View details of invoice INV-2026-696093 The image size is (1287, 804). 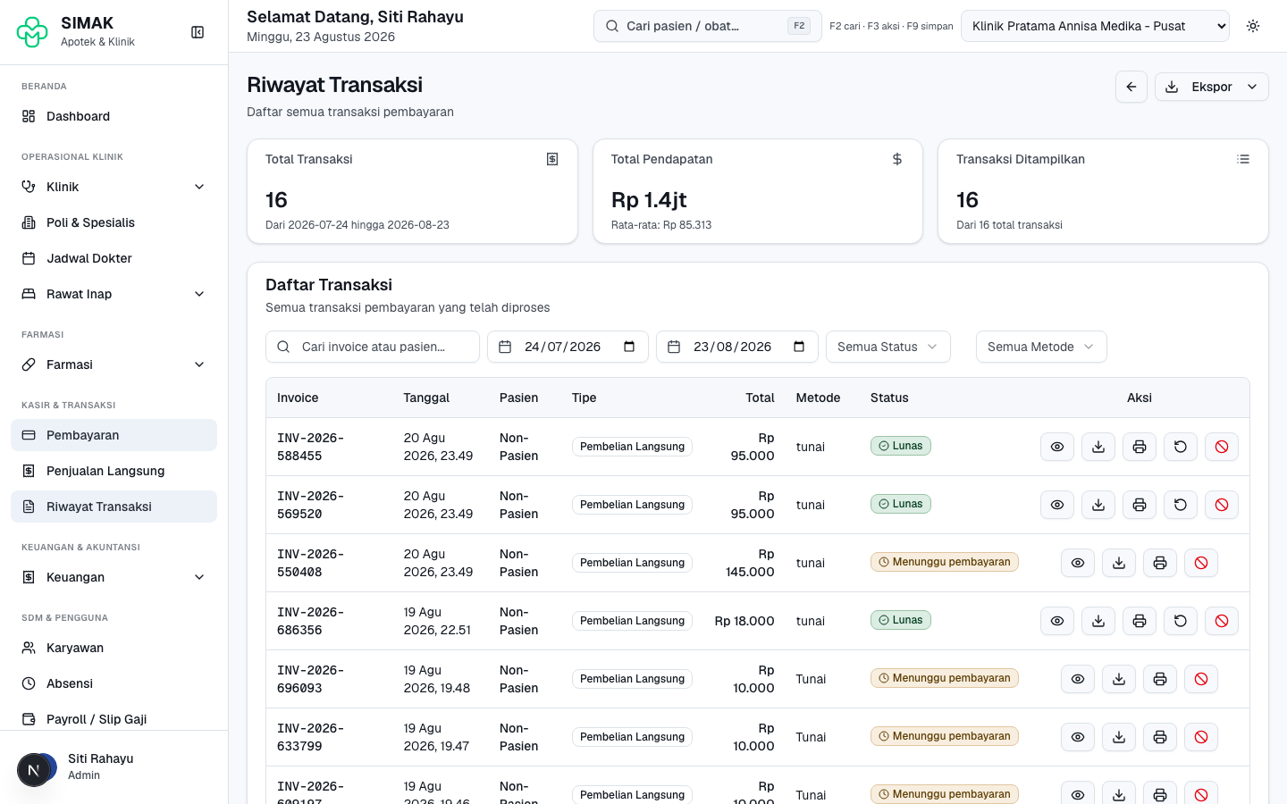pos(1078,679)
